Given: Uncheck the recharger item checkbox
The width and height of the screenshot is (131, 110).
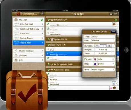Looking at the screenshot, I should (48, 58).
